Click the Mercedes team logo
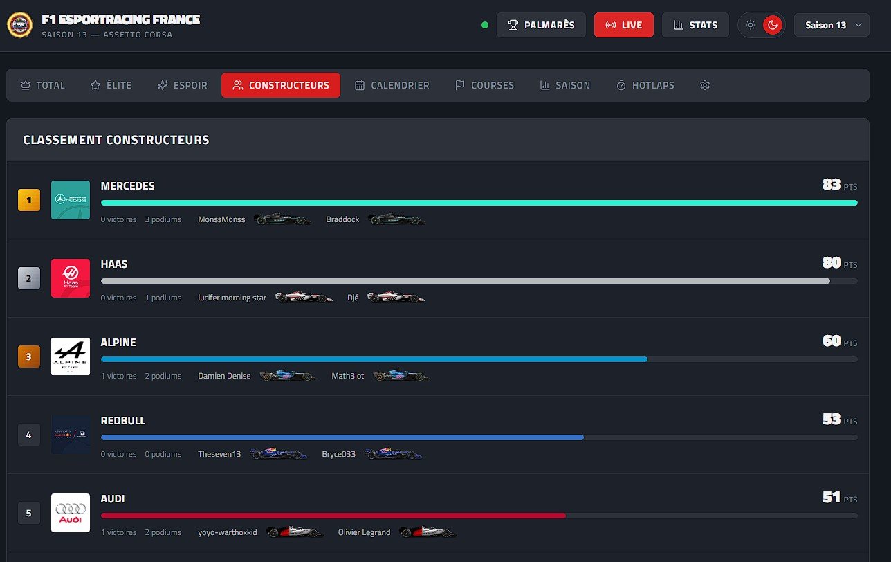 point(71,200)
